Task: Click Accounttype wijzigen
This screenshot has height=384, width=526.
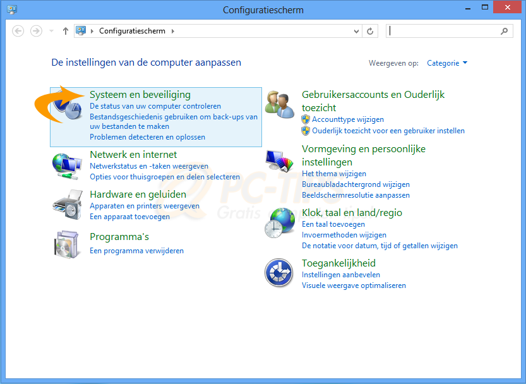Action: pyautogui.click(x=348, y=119)
